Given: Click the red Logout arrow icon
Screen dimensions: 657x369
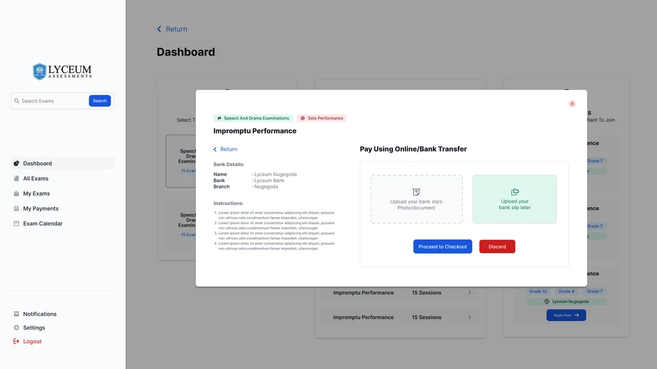Looking at the screenshot, I should [x=16, y=342].
